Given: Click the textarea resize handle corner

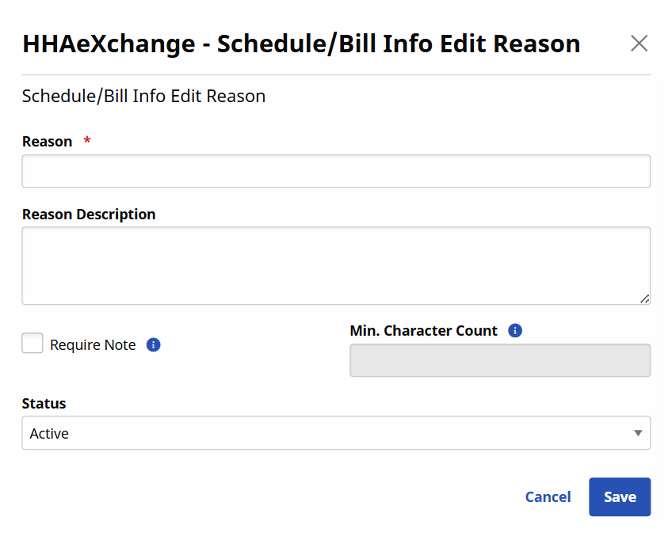Looking at the screenshot, I should [645, 298].
